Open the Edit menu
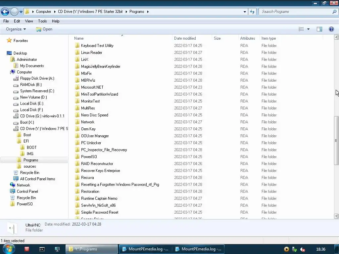 (17, 21)
